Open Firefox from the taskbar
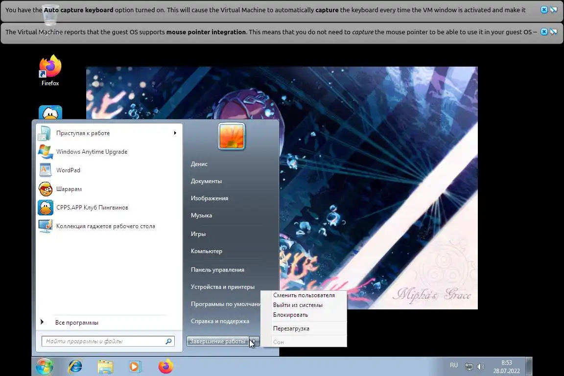 coord(165,367)
